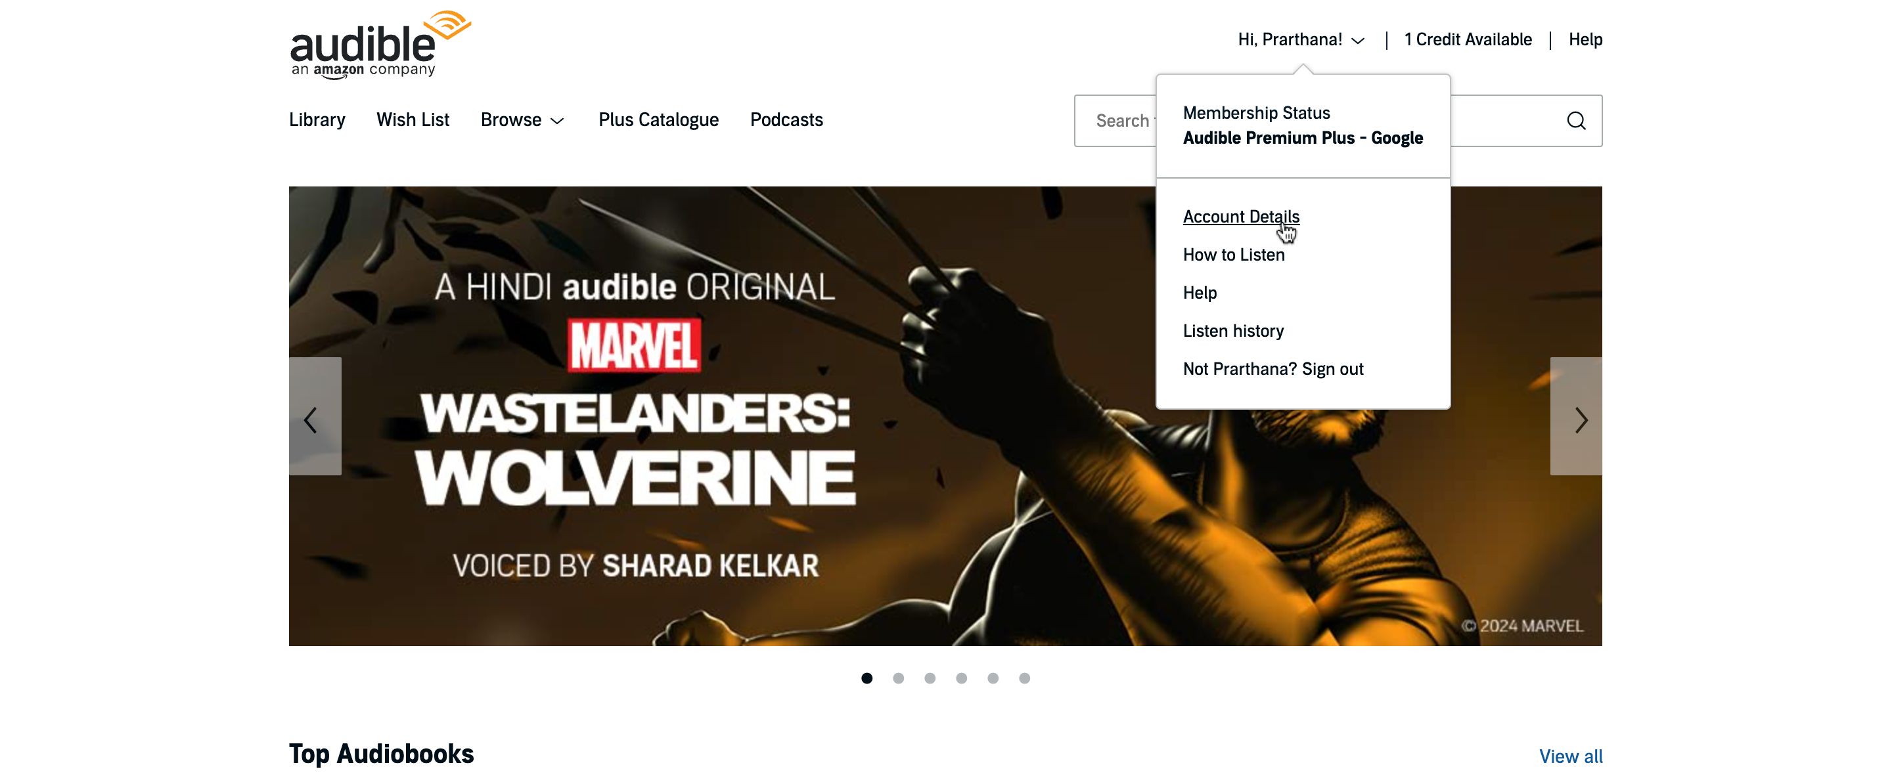Click the Help link in dropdown

click(x=1200, y=292)
